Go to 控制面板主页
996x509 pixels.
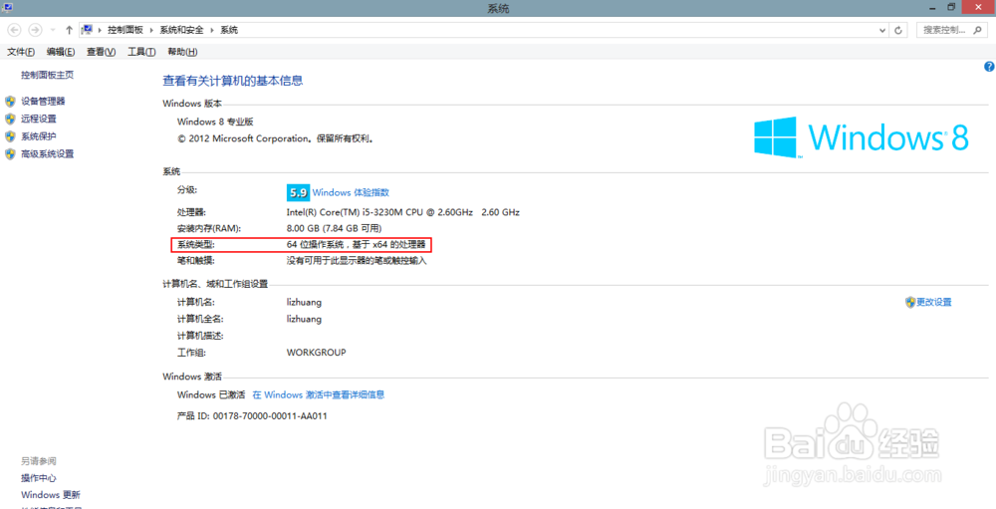[x=47, y=75]
